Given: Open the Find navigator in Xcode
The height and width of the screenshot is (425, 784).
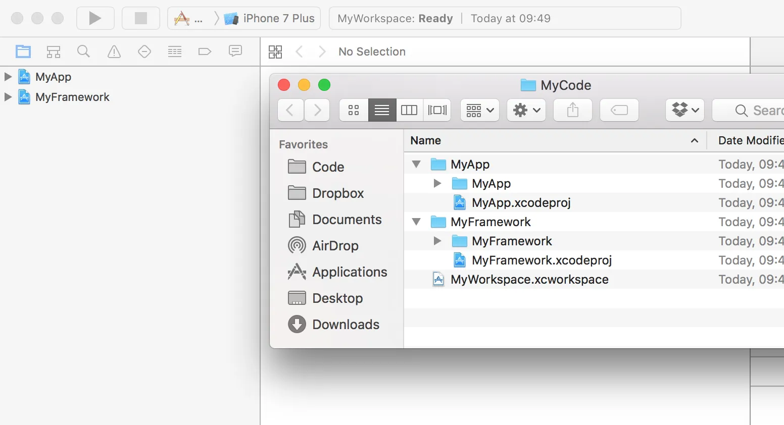Looking at the screenshot, I should click(x=84, y=51).
